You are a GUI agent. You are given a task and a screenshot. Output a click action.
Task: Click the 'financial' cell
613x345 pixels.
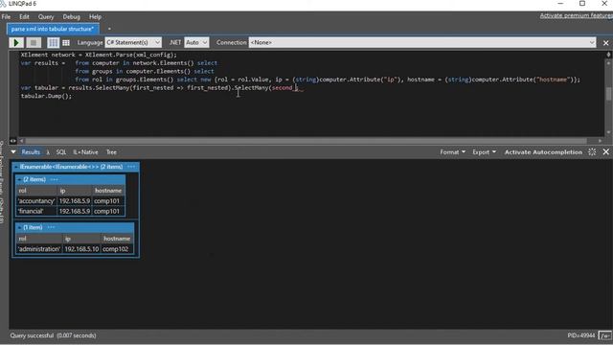tap(36, 211)
